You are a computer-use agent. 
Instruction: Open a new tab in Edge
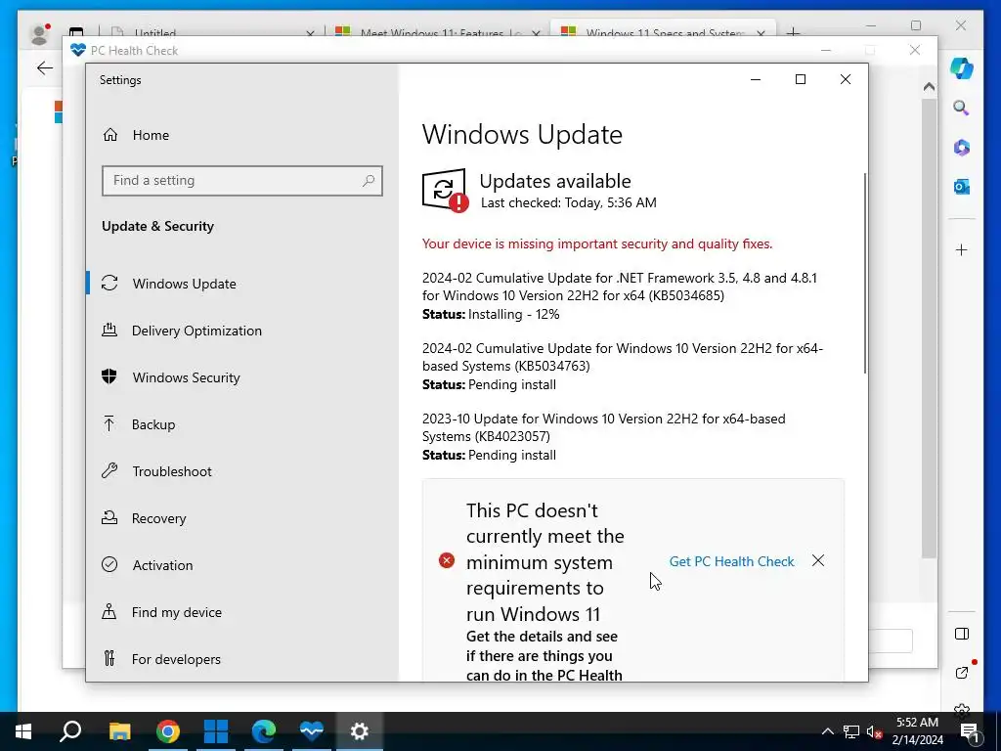793,32
